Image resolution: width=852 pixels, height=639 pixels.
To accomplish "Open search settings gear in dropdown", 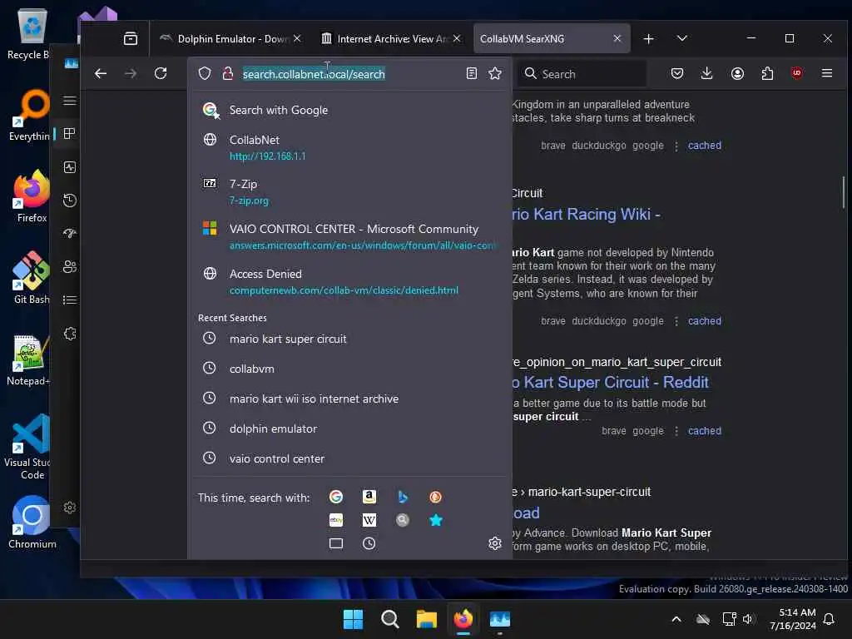I will point(494,543).
